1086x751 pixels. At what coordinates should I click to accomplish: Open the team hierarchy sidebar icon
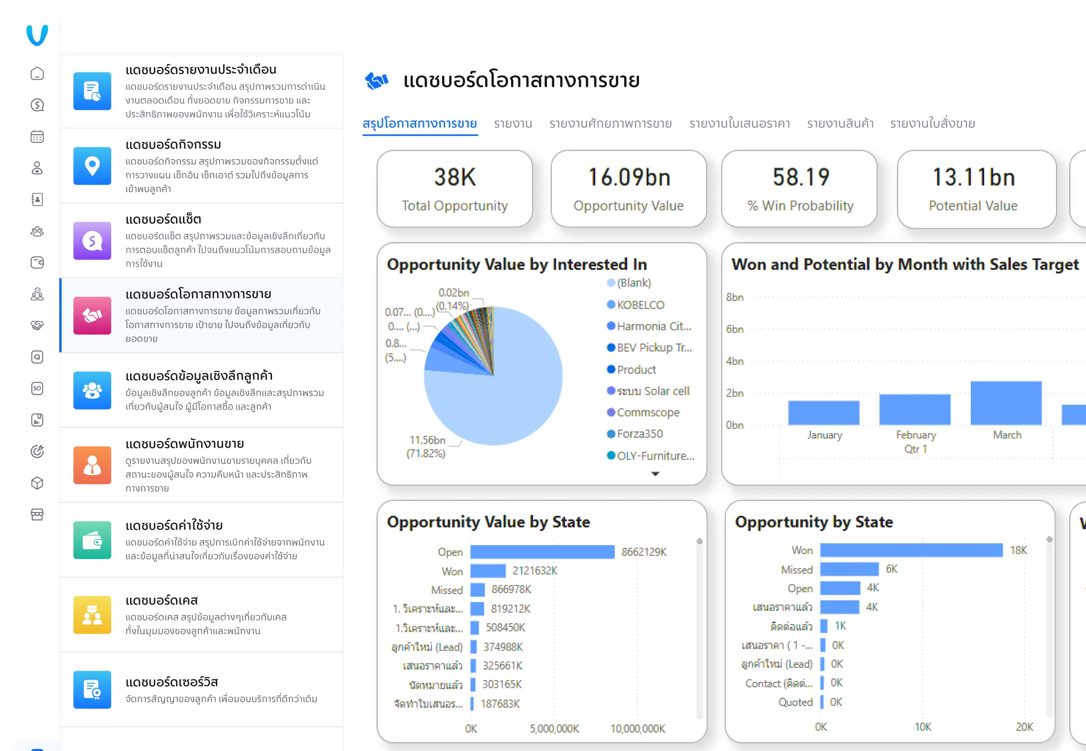point(37,294)
